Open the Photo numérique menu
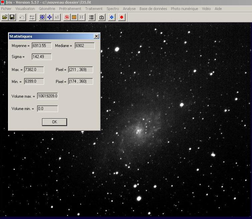 [x=184, y=9]
